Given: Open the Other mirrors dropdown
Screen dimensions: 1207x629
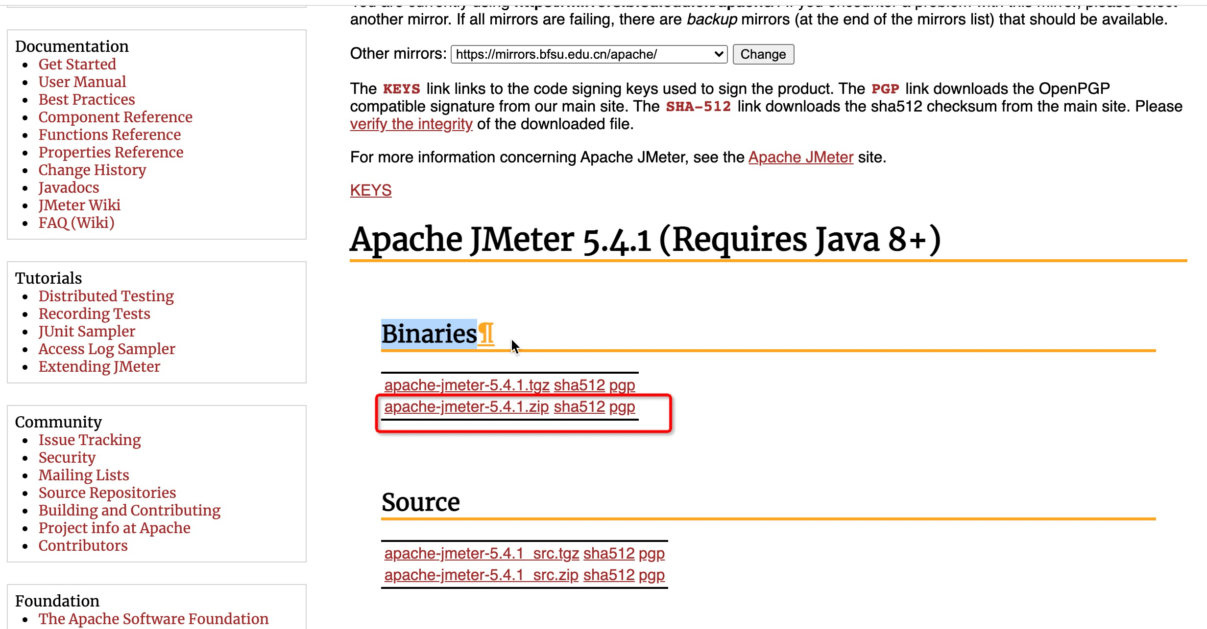Looking at the screenshot, I should [x=588, y=54].
